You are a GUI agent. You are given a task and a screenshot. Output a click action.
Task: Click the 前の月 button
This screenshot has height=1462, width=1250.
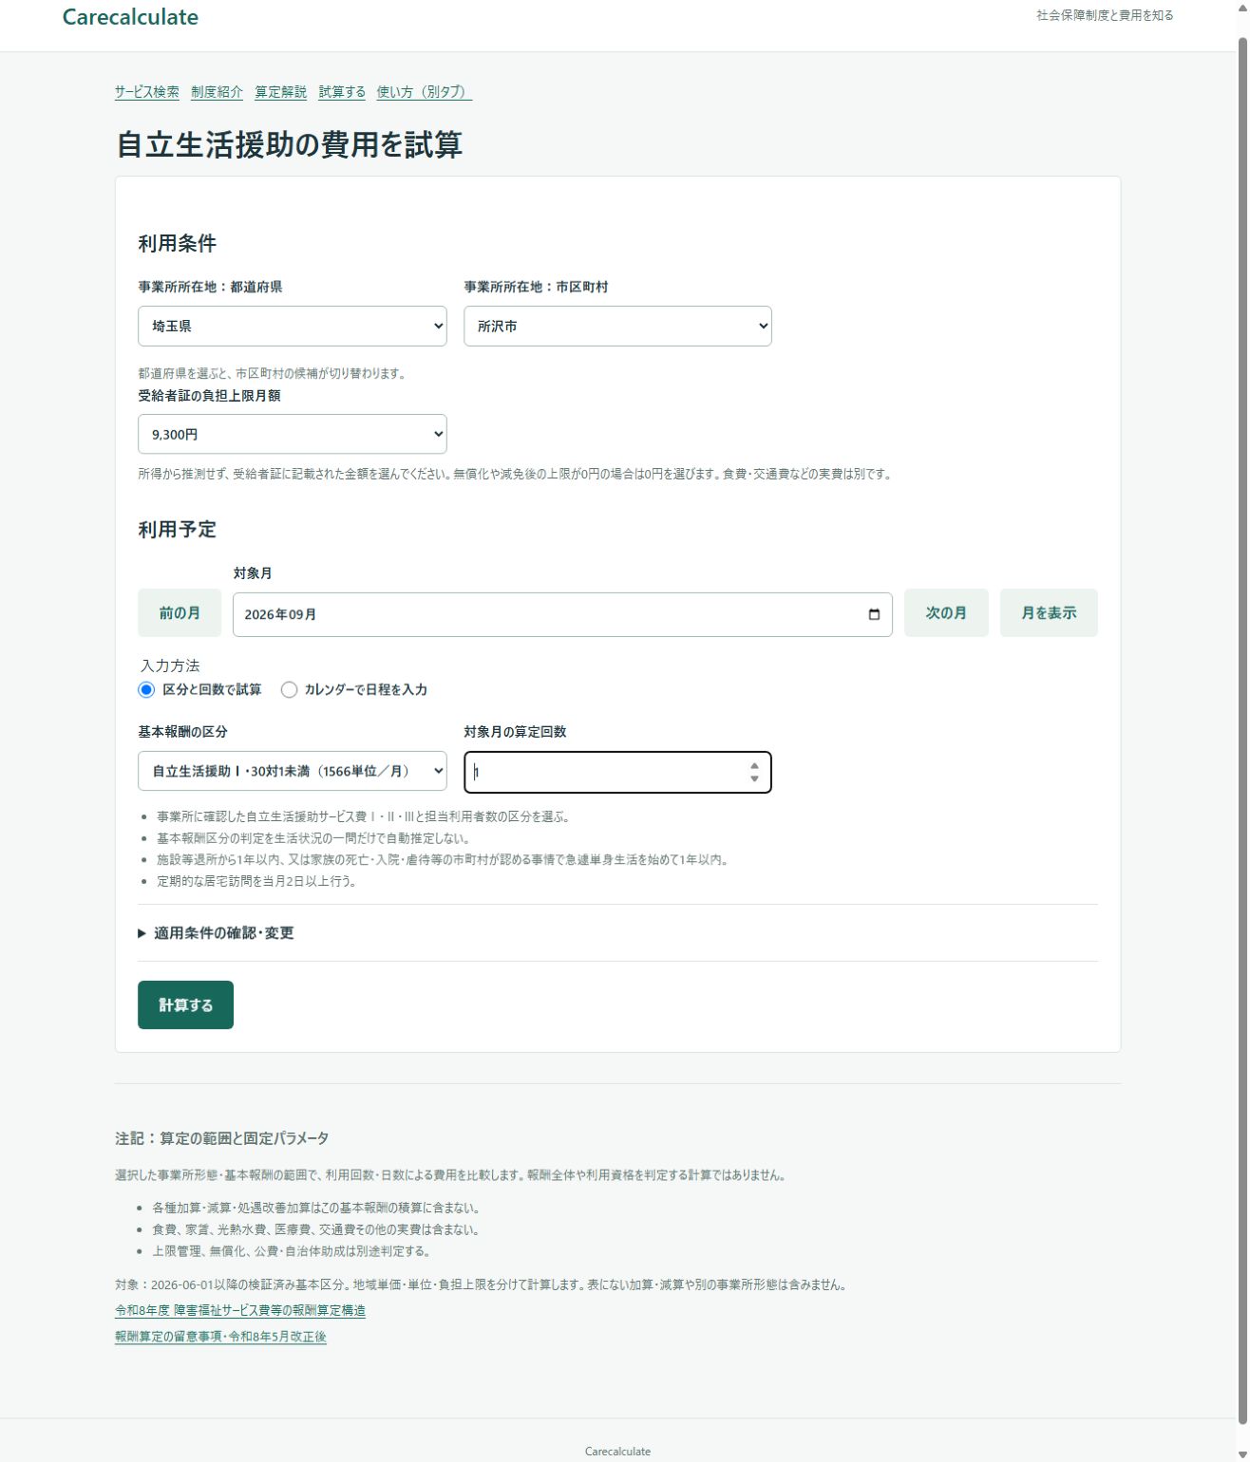tap(180, 613)
